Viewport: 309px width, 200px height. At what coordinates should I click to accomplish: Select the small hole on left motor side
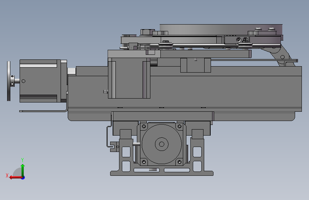(x=24, y=81)
